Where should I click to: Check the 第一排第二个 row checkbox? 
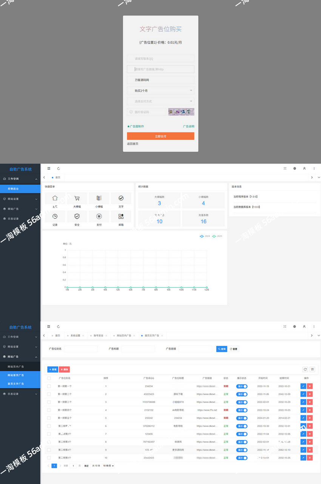[x=49, y=394]
